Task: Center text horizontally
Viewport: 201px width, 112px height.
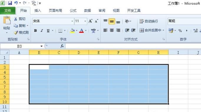Action: (x=112, y=30)
